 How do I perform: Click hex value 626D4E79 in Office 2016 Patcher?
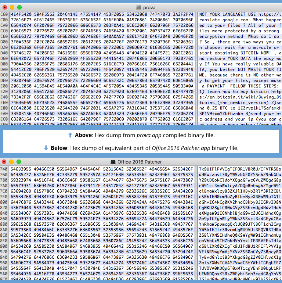(x=113, y=197)
